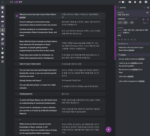Open the Gl dictionary link
The image size is (150, 136).
[x=128, y=40]
